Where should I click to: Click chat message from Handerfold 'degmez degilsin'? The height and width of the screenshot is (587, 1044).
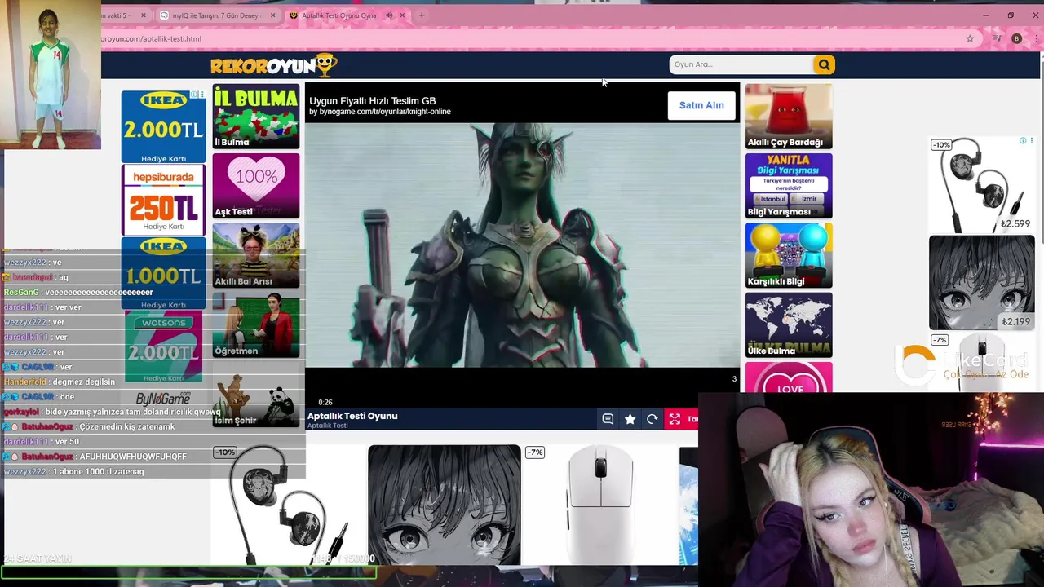click(60, 382)
